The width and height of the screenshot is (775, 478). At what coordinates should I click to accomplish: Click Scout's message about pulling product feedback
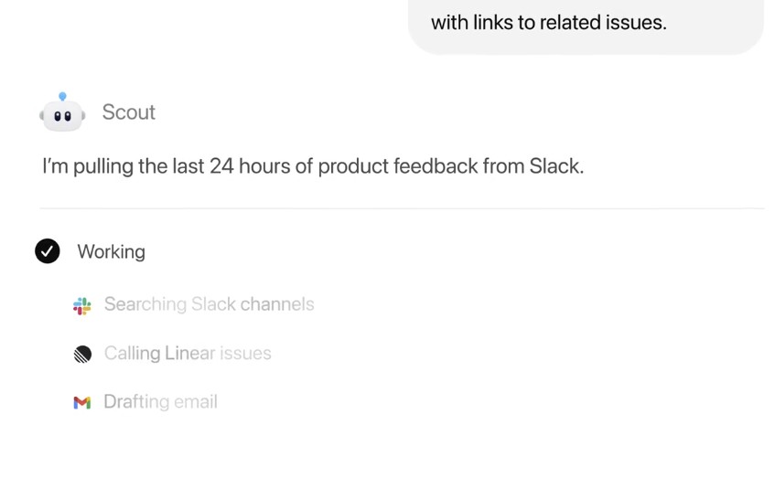click(x=312, y=166)
